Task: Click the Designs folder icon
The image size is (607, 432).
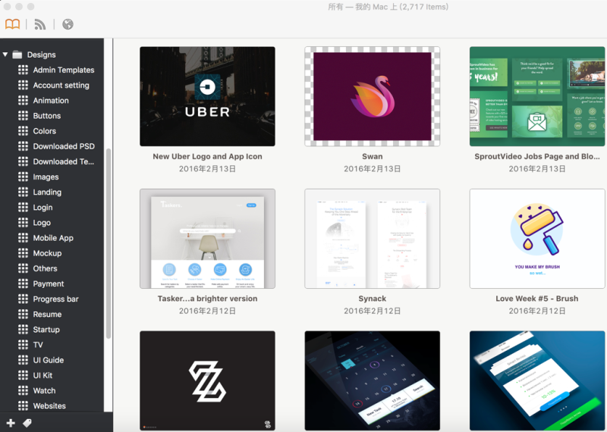Action: point(17,55)
